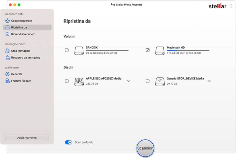This screenshot has width=236, height=158.
Task: Click the Generic STOR...DEVICE Media label
Action: pos(185,78)
